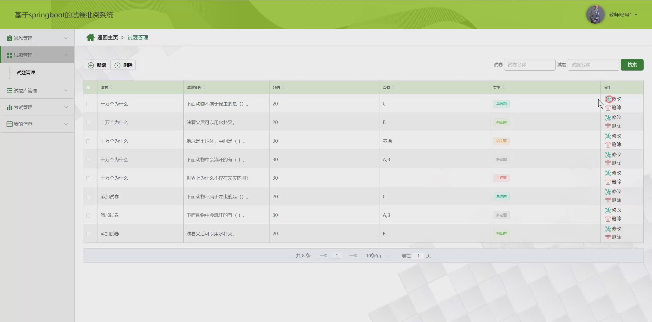
Task: Click edit wrench icon for 油着火后可以用水扑灭 first row
Action: (x=608, y=117)
